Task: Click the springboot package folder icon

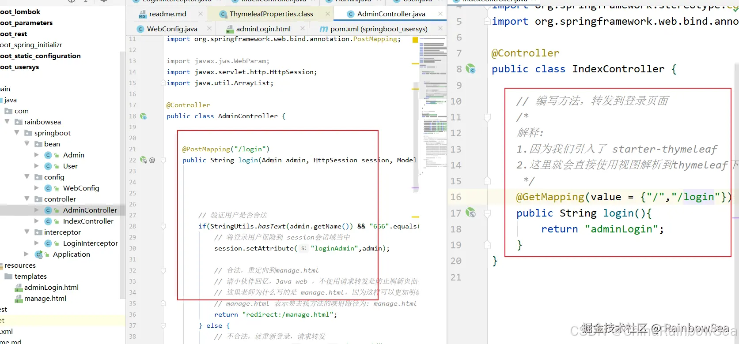Action: tap(28, 133)
